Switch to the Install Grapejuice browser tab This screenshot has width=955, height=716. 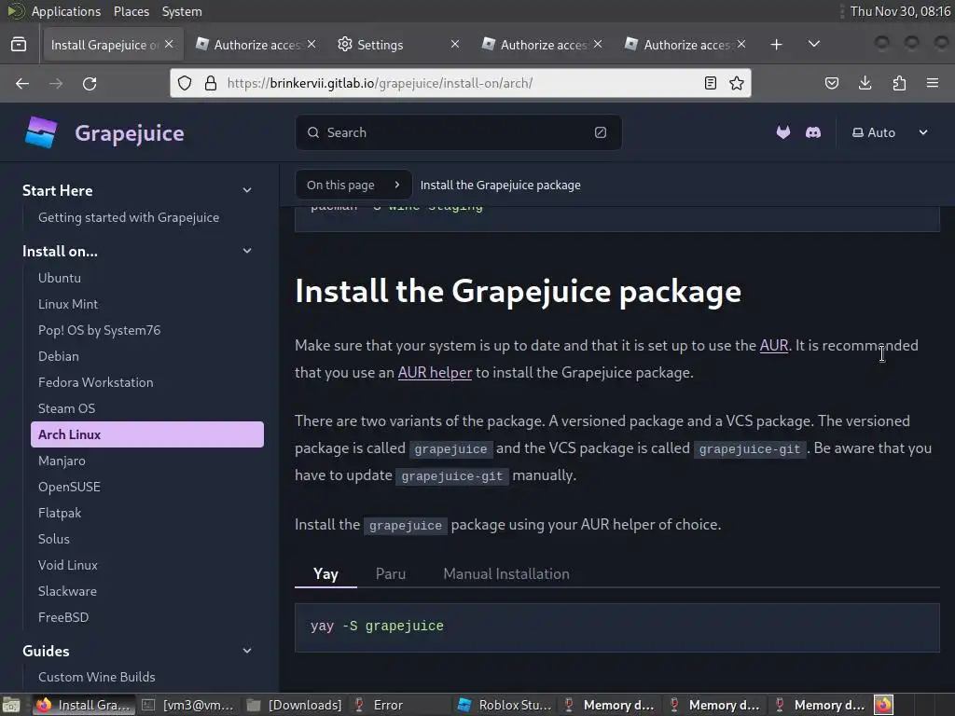[113, 45]
